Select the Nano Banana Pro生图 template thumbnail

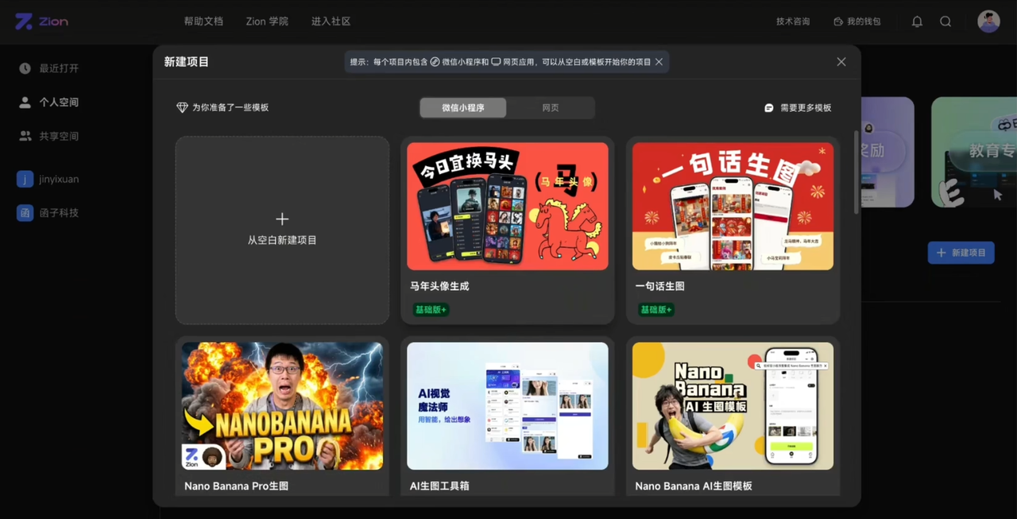(x=282, y=406)
